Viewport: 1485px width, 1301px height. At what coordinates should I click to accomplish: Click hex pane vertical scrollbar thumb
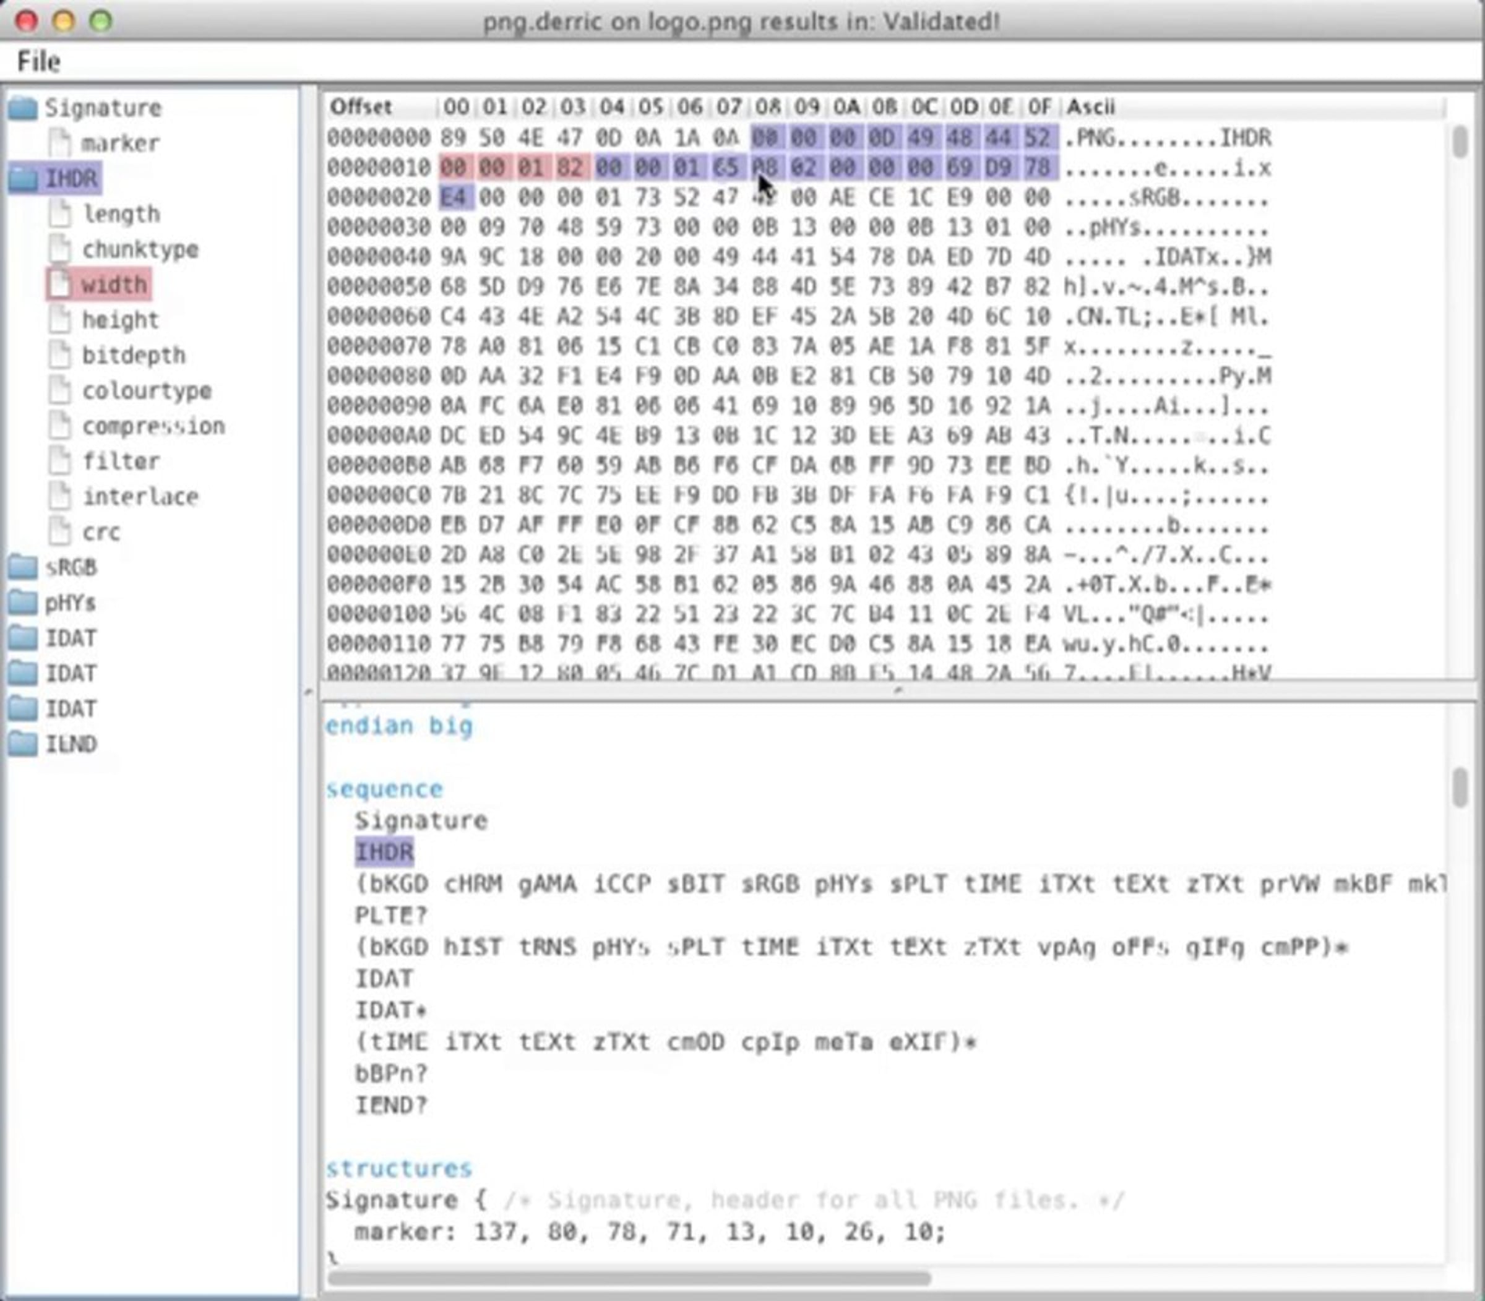point(1460,142)
